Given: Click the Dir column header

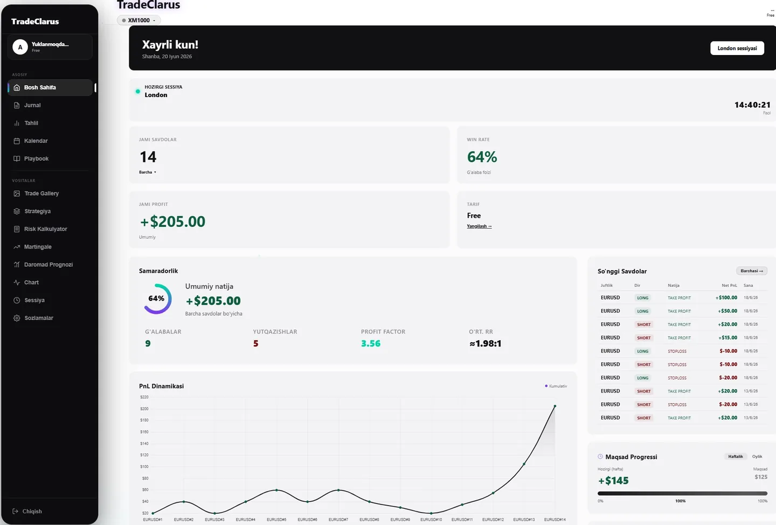Looking at the screenshot, I should coord(637,285).
